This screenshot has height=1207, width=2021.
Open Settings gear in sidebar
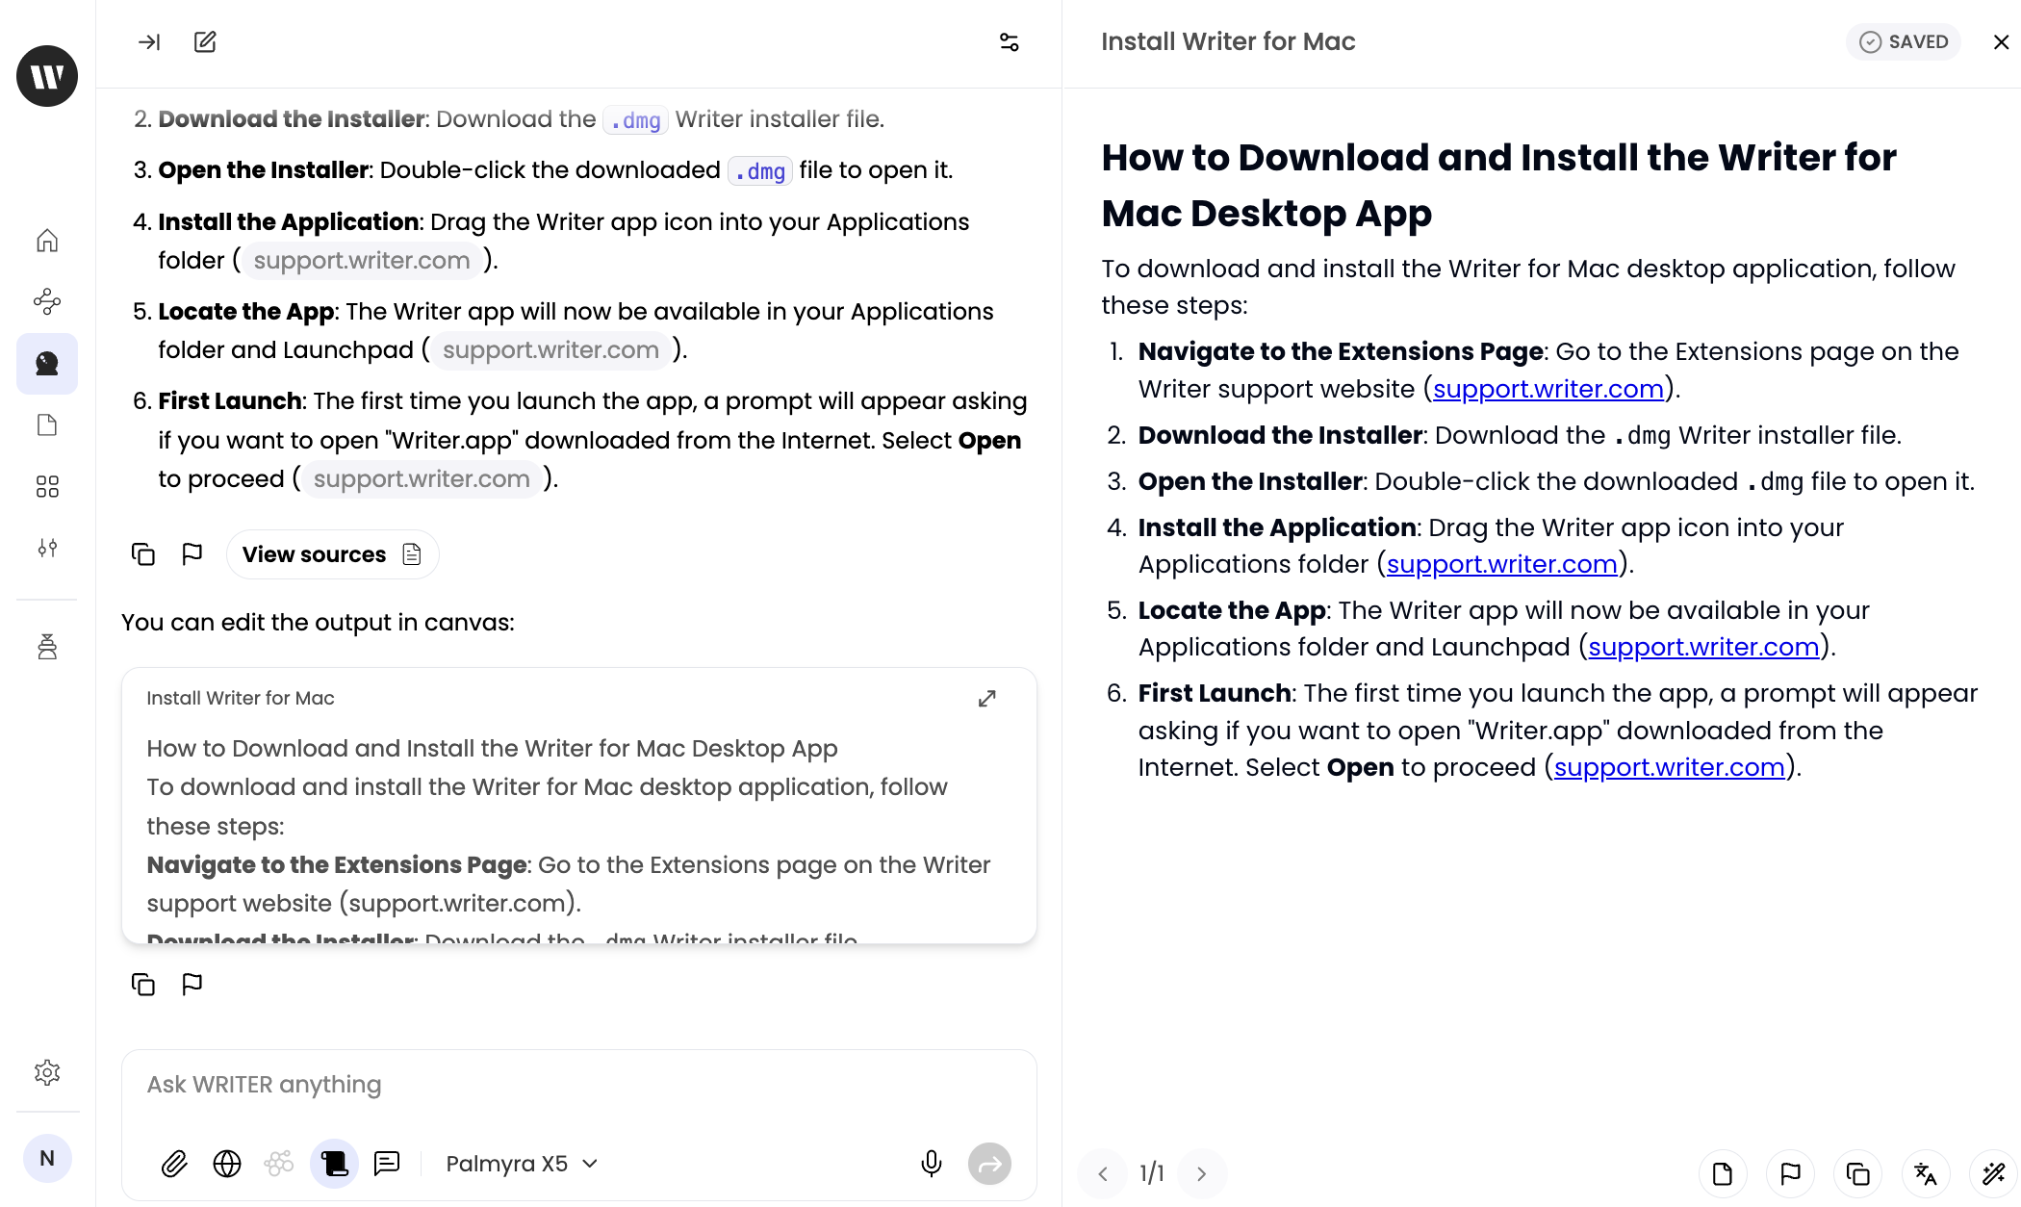(47, 1072)
